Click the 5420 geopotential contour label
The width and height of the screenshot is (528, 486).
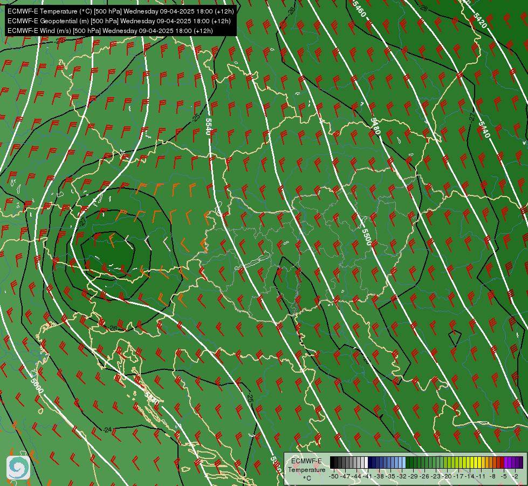pos(480,20)
